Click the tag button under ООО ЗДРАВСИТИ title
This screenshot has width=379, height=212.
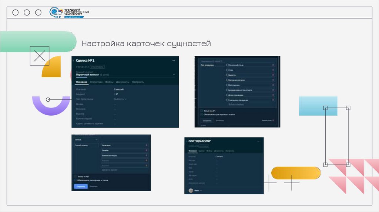pos(204,146)
